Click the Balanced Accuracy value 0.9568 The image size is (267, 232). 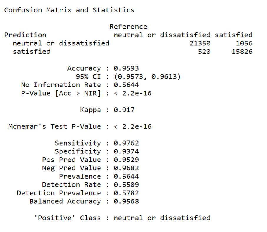[126, 201]
